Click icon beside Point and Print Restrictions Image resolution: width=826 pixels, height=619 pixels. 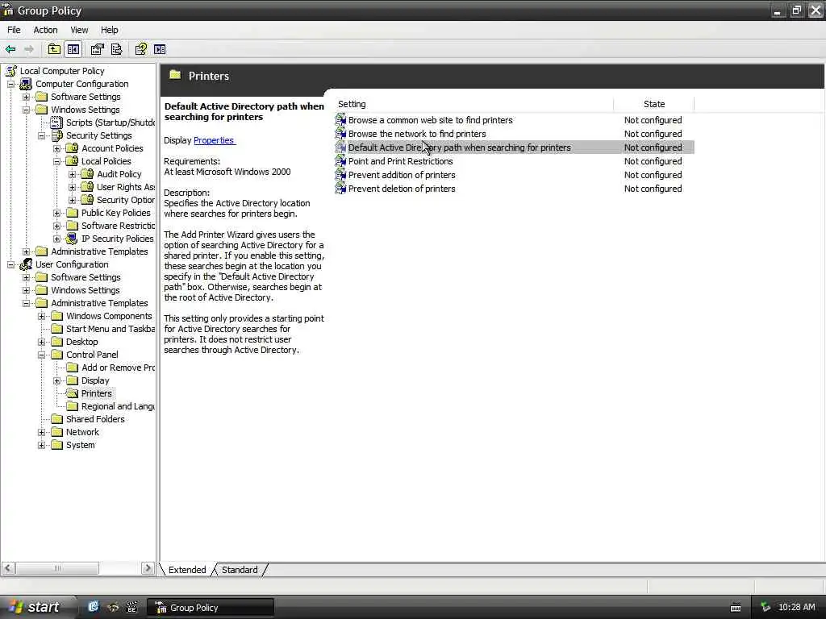[341, 161]
